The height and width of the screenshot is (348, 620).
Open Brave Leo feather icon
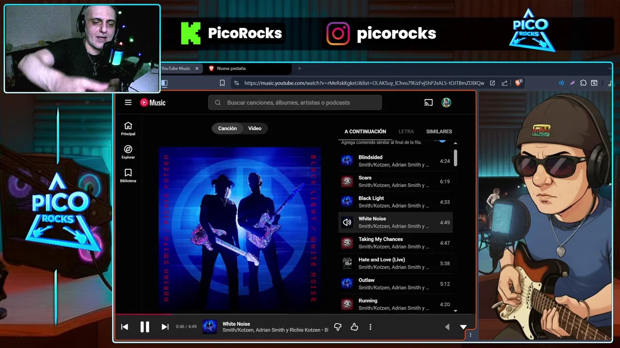tap(572, 83)
